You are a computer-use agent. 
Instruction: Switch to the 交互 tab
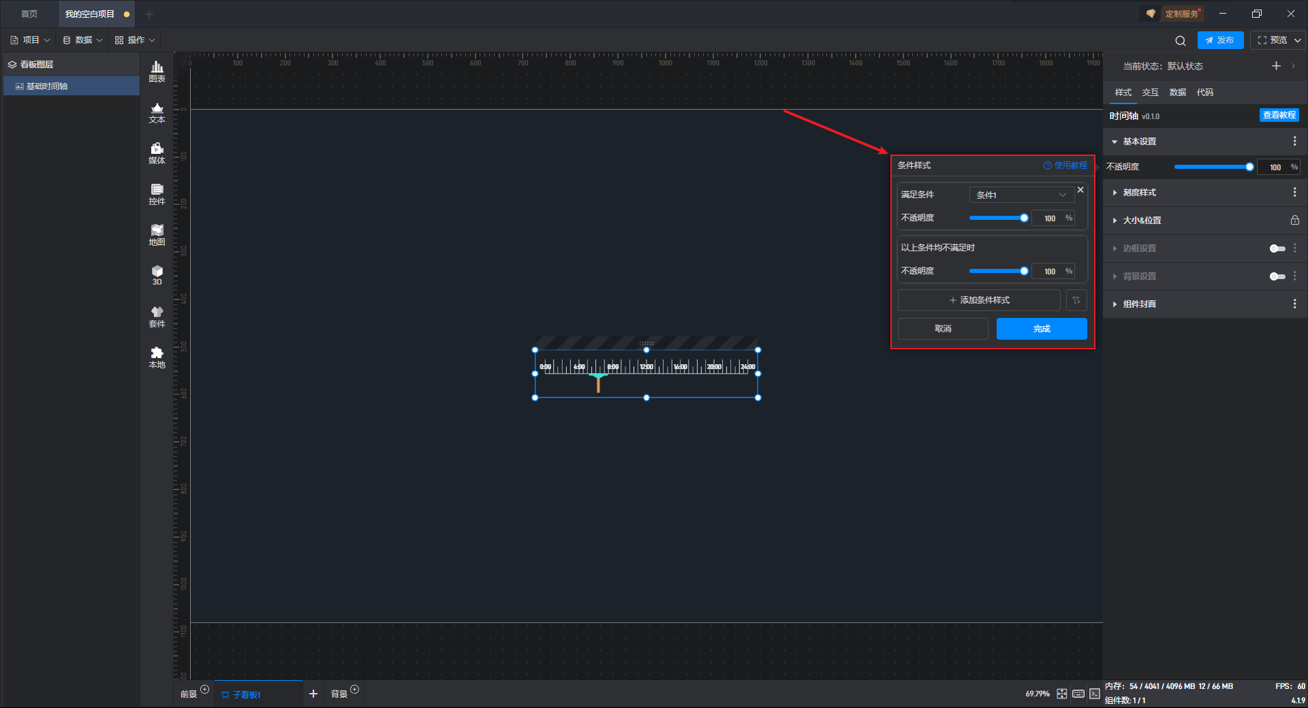[x=1150, y=93]
